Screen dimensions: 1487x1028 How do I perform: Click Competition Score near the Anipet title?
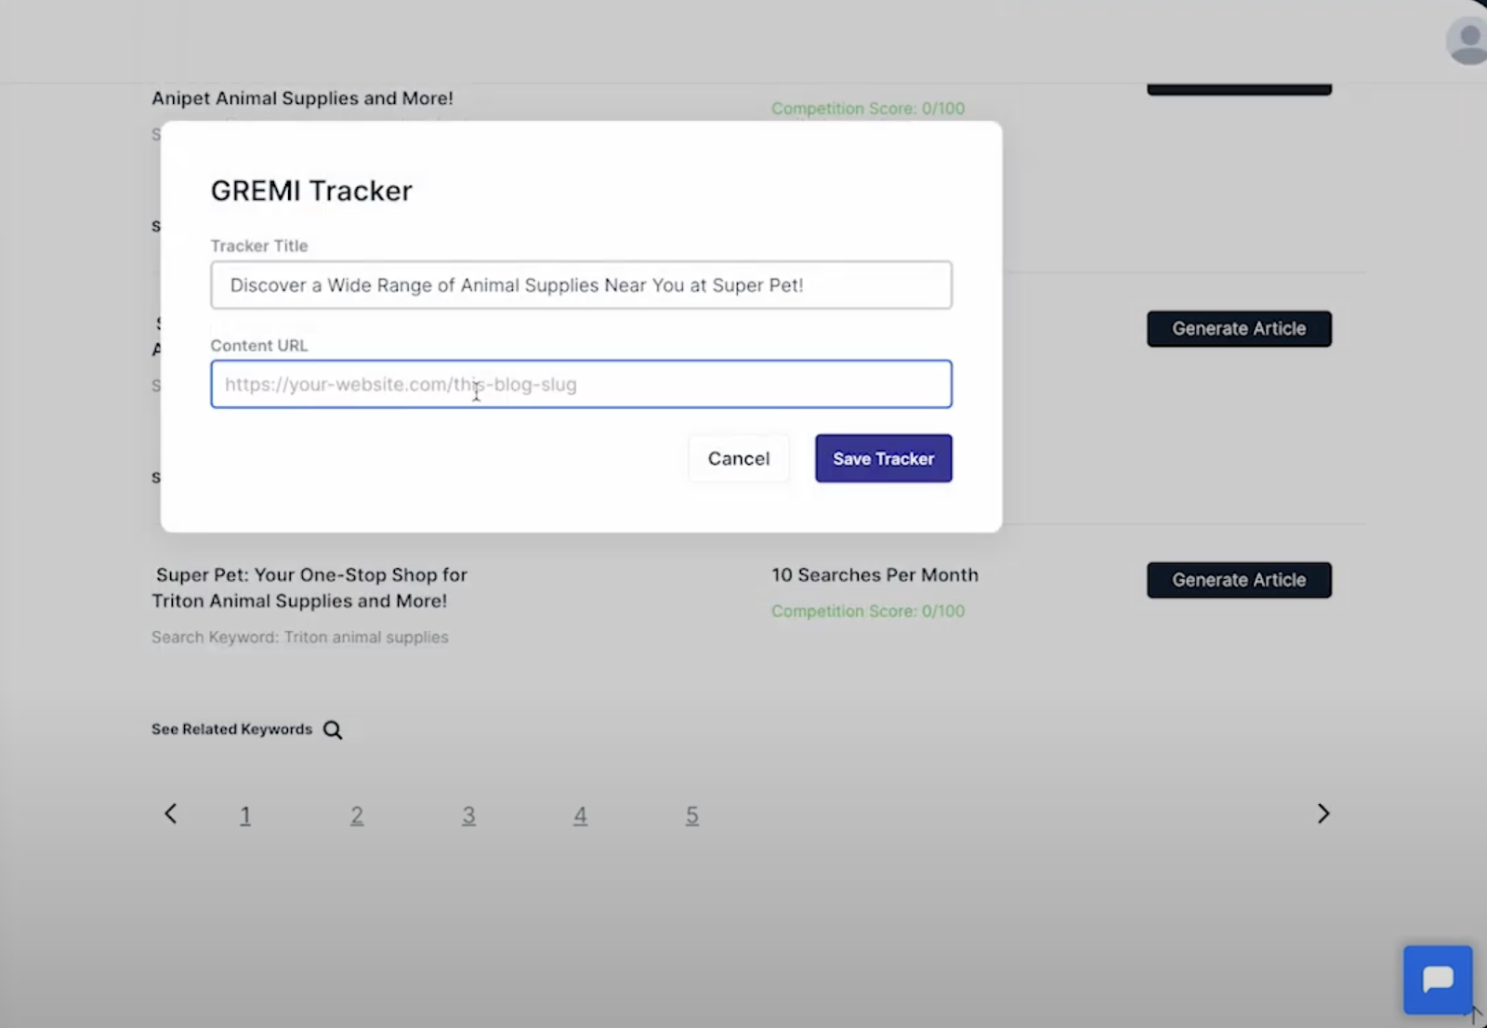pyautogui.click(x=868, y=109)
